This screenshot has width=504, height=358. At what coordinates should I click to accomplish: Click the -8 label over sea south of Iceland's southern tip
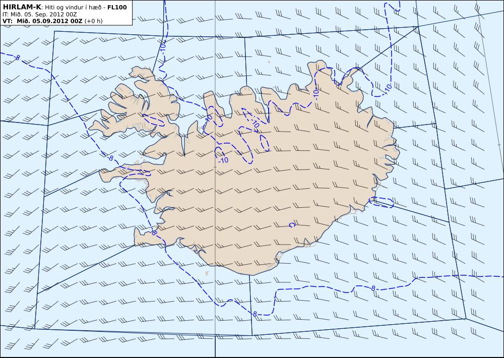click(x=254, y=314)
